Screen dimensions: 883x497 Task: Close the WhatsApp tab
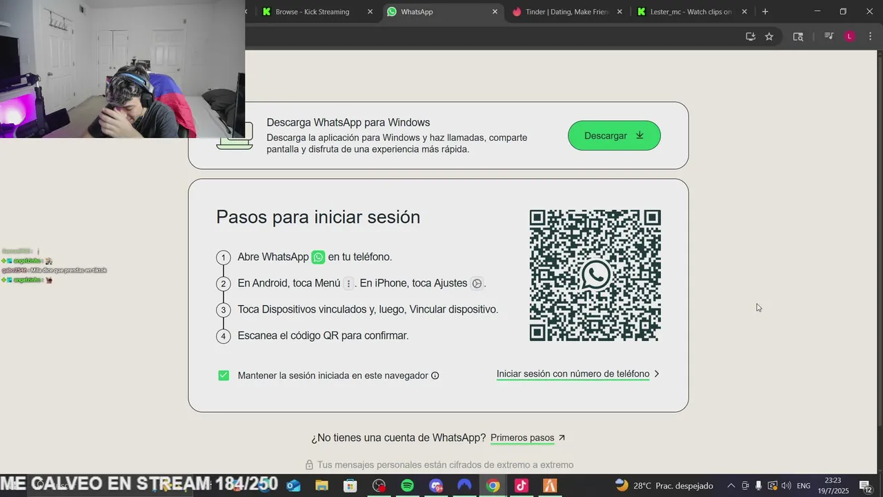[495, 12]
